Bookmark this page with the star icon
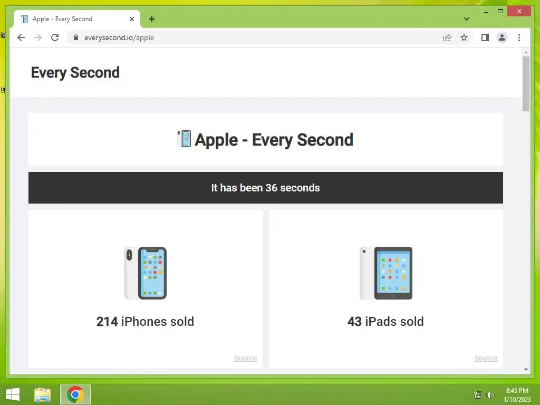This screenshot has width=540, height=405. (x=464, y=37)
